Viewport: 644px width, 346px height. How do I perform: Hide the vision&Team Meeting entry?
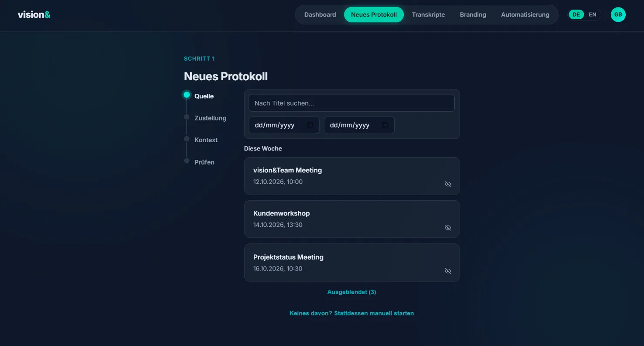point(448,184)
